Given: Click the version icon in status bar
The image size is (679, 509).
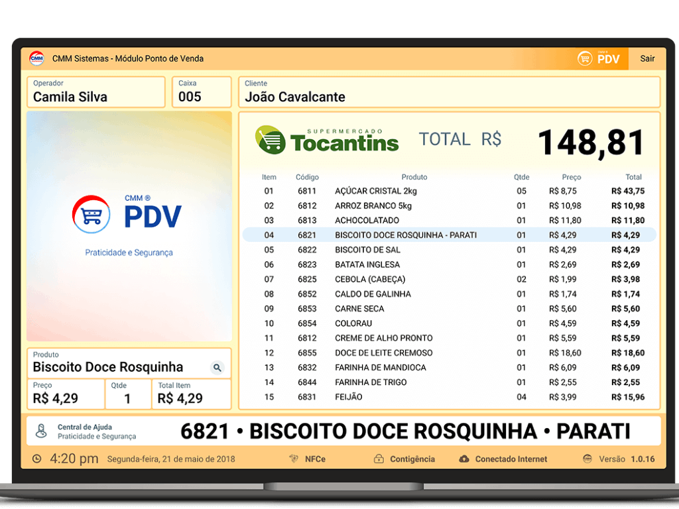Looking at the screenshot, I should [x=587, y=459].
